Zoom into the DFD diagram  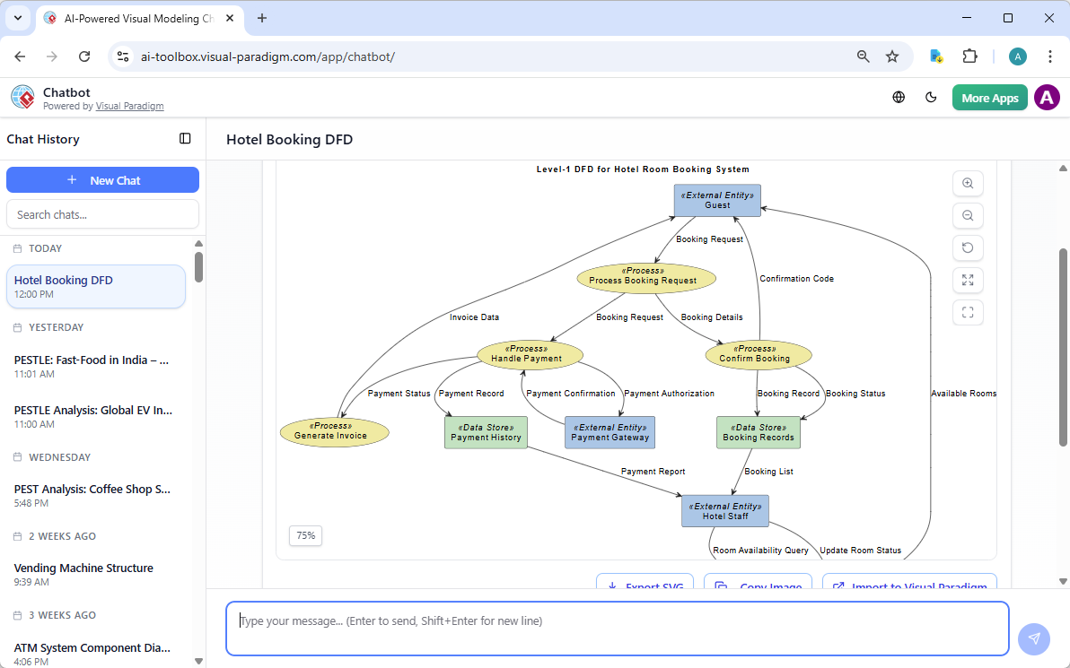[x=968, y=183]
